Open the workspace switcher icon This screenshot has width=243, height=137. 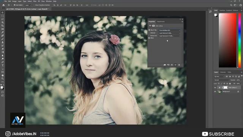click(x=235, y=5)
